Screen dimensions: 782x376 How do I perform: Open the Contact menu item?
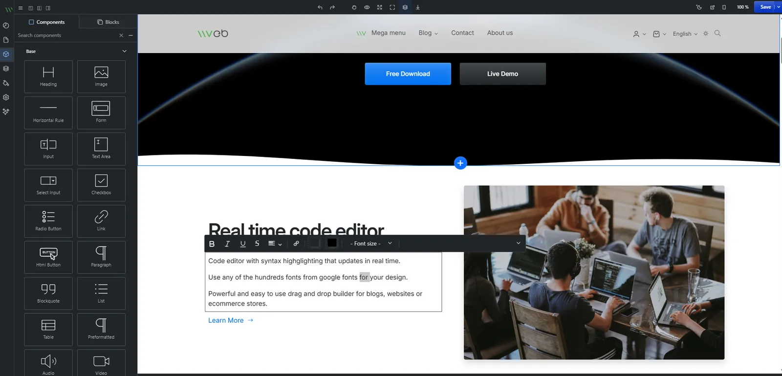pos(462,33)
